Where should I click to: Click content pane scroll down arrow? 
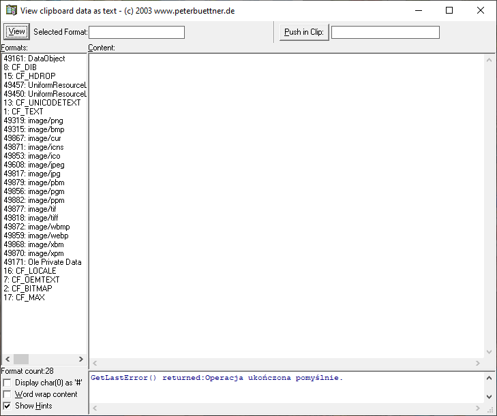pos(490,352)
